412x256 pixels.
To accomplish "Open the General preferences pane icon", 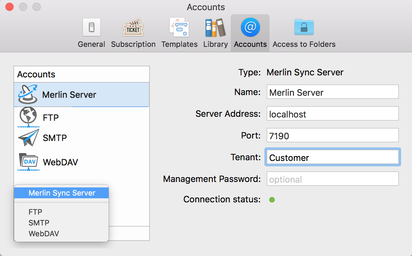I will (x=91, y=28).
